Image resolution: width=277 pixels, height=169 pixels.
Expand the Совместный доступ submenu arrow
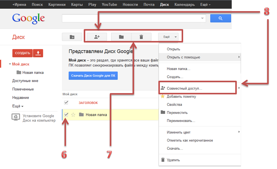[x=239, y=88]
